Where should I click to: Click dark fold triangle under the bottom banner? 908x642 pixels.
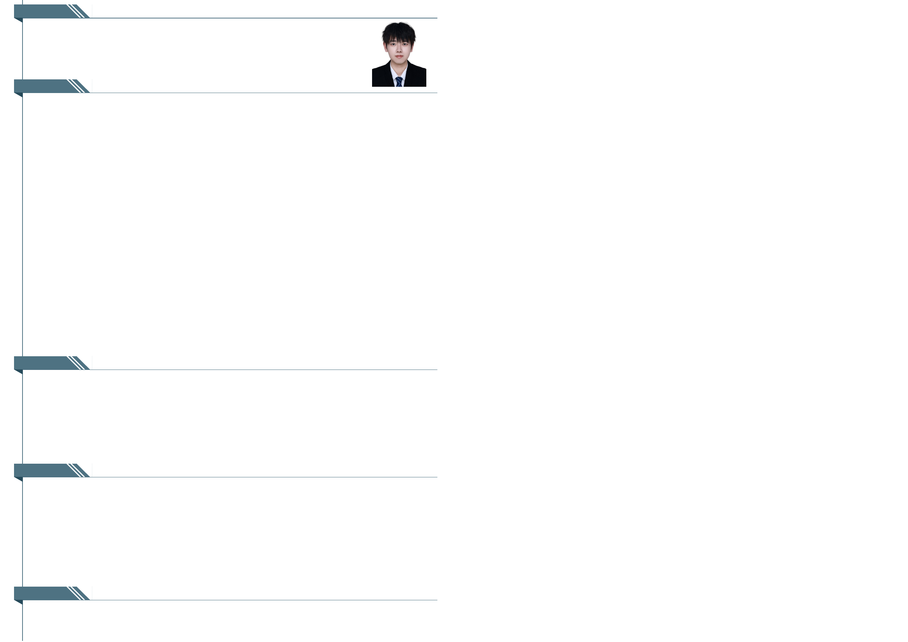(x=19, y=602)
